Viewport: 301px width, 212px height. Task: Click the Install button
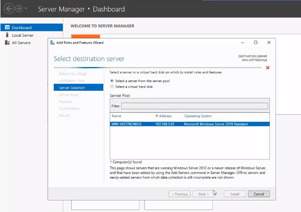pyautogui.click(x=235, y=194)
